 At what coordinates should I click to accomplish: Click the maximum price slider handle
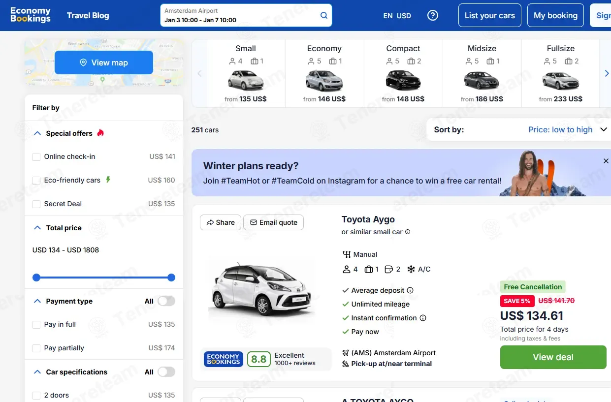pos(171,278)
